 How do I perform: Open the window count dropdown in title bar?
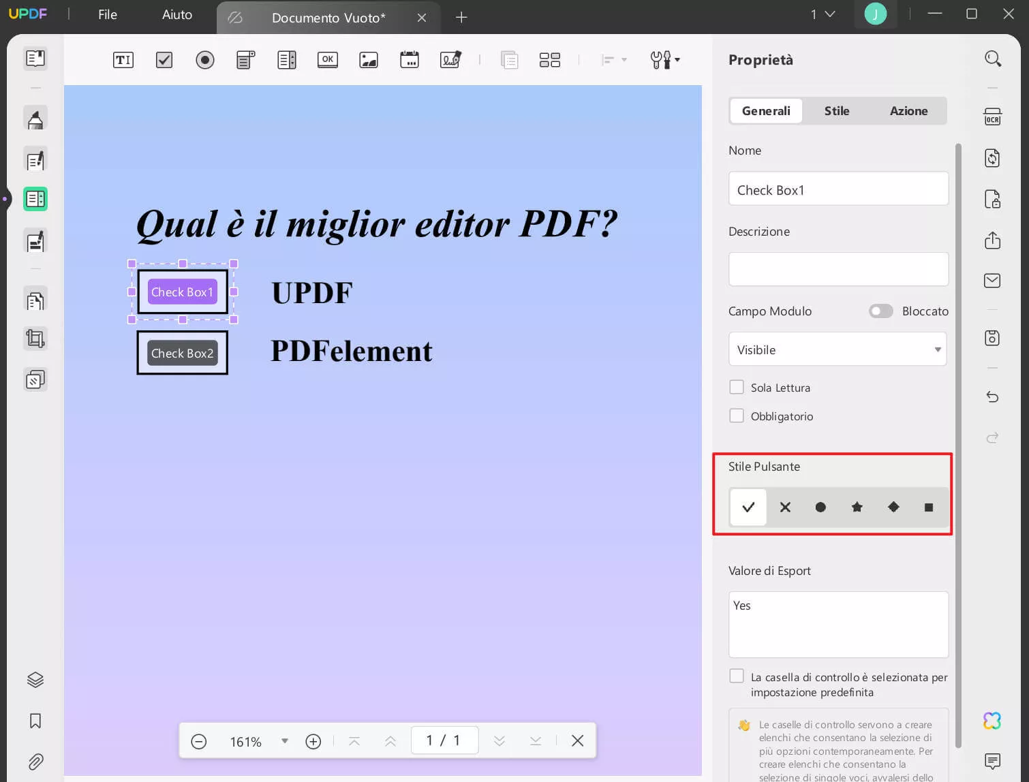(x=823, y=14)
